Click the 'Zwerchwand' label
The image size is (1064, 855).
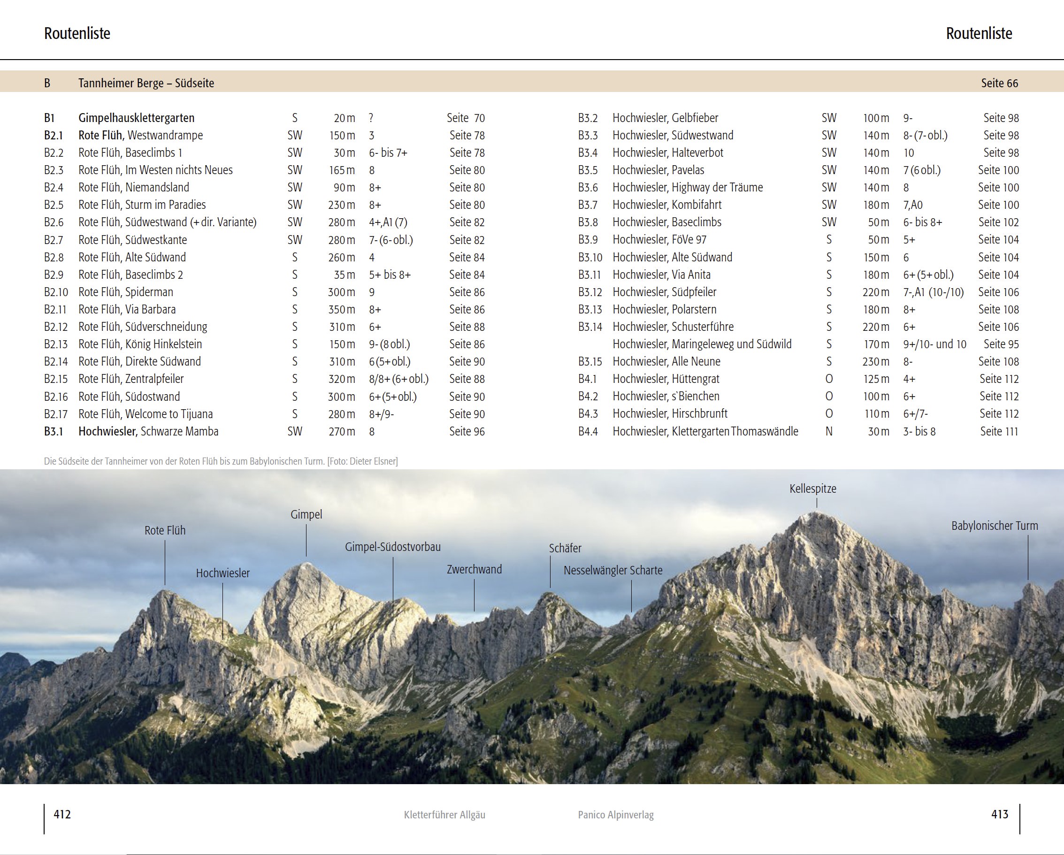click(474, 569)
